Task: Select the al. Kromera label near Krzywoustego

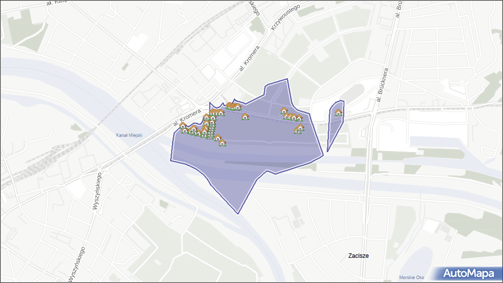Action: pyautogui.click(x=250, y=59)
